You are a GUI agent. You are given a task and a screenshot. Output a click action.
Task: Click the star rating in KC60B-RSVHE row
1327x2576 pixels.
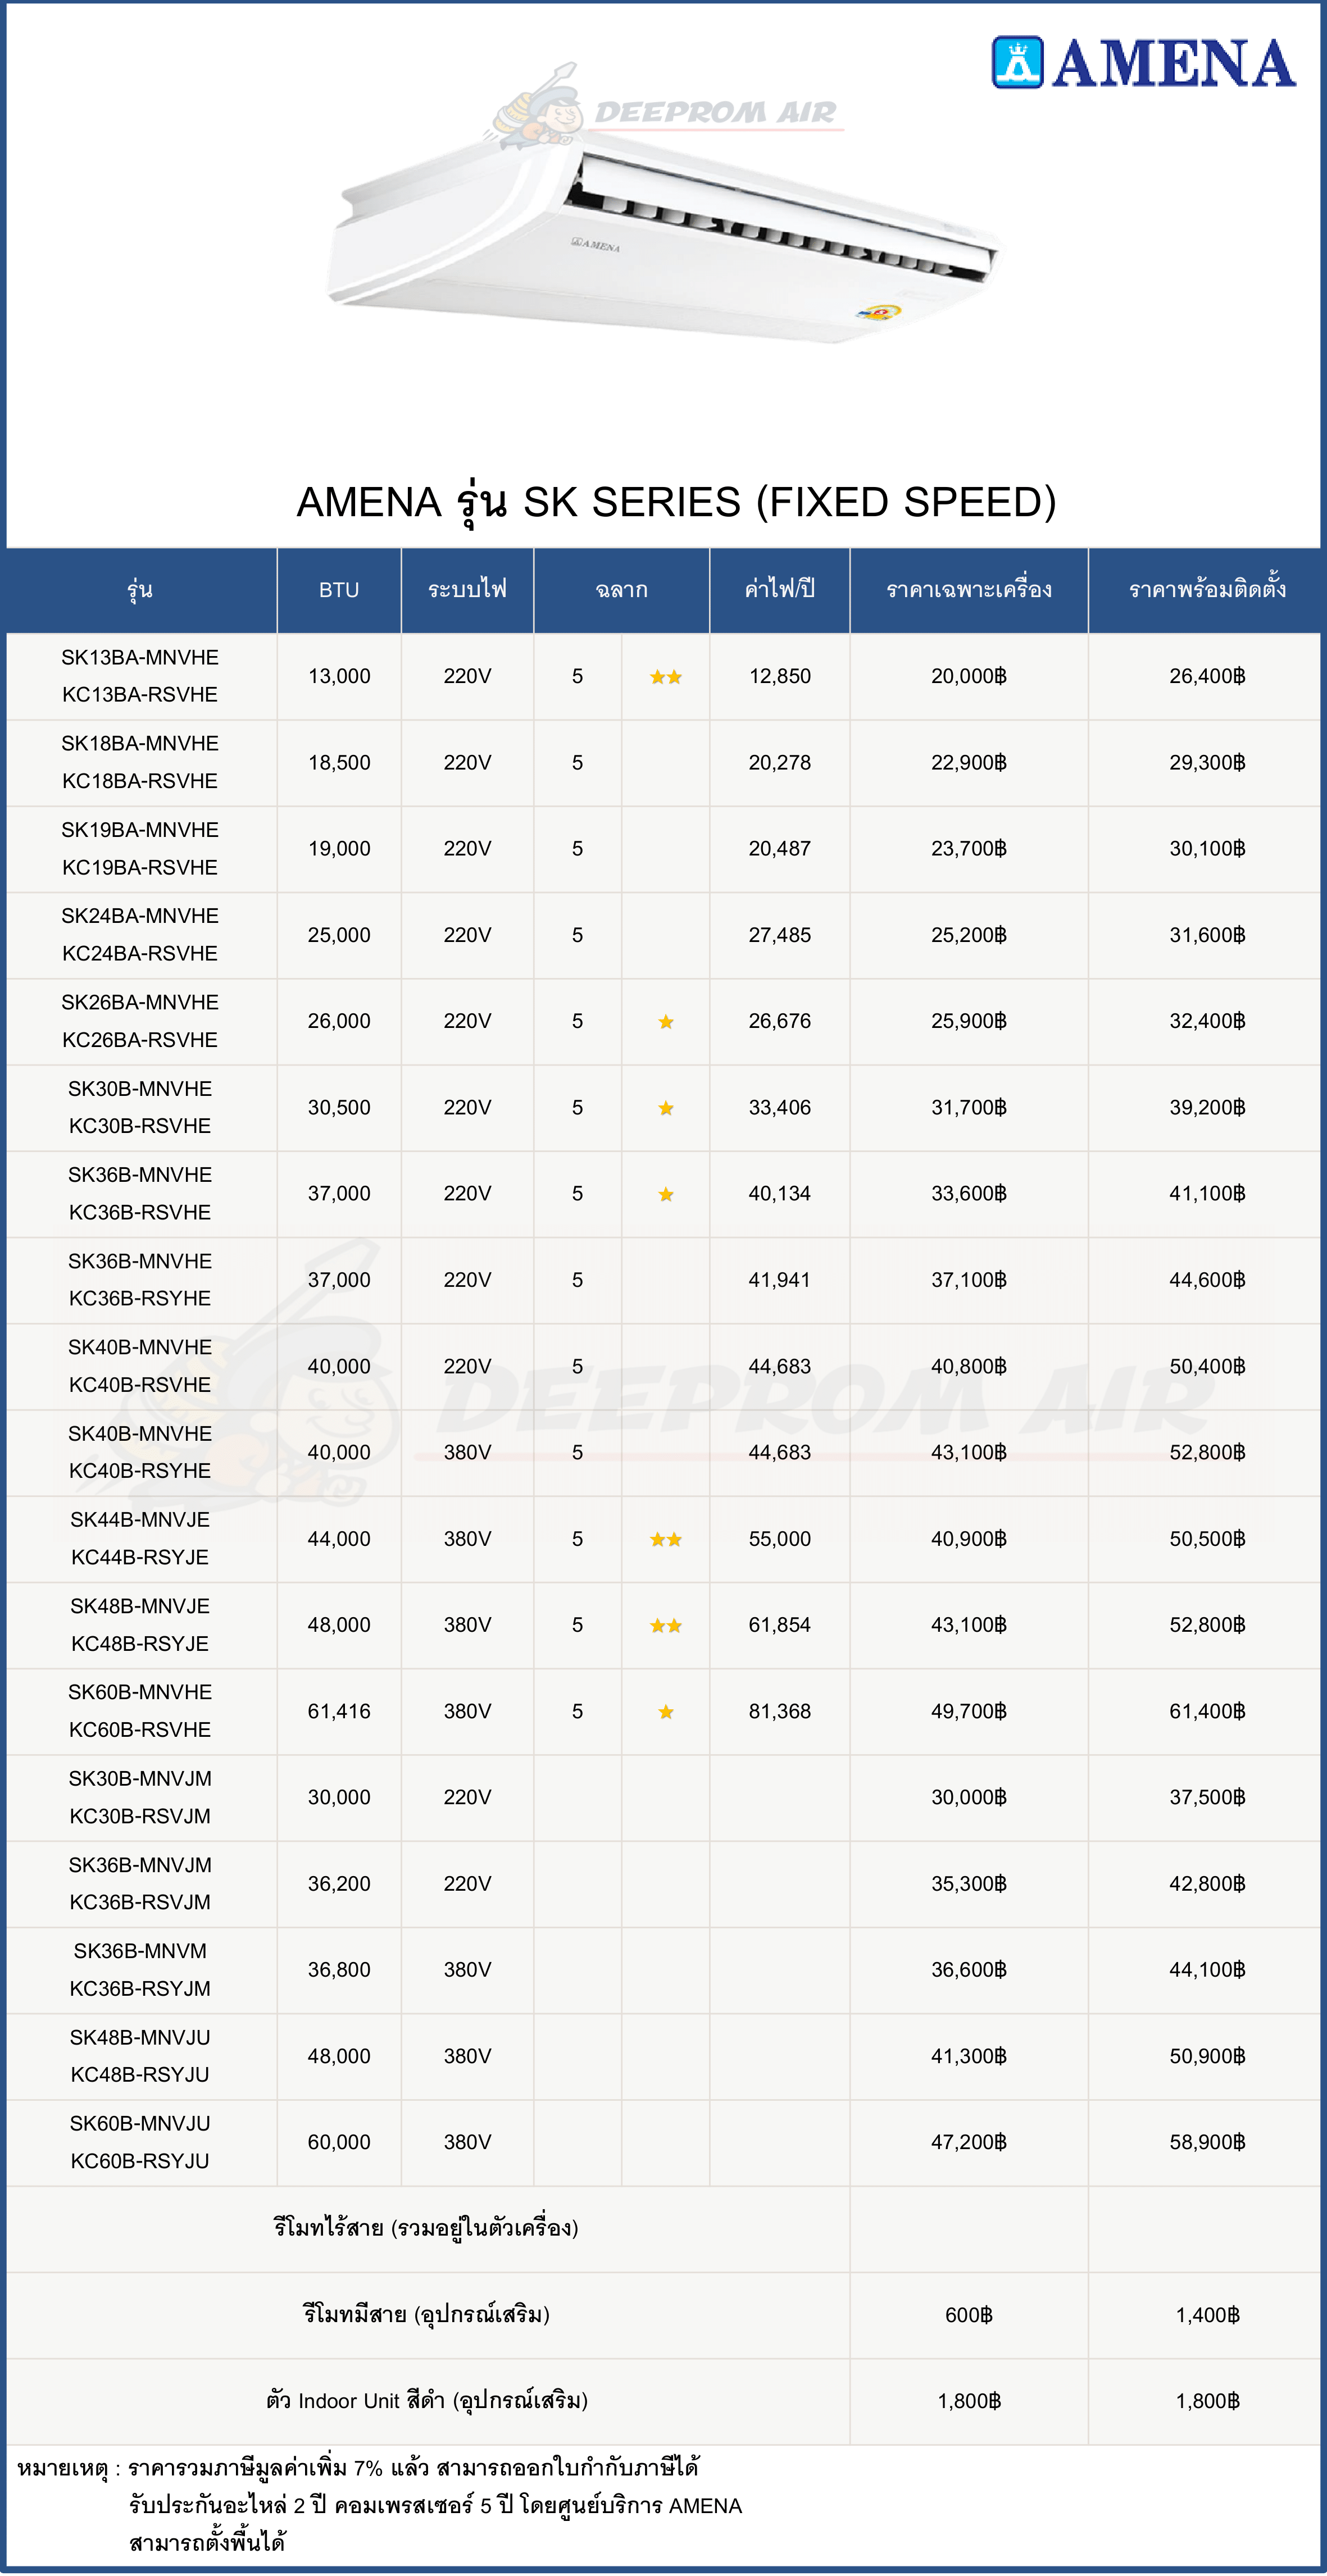click(666, 1712)
